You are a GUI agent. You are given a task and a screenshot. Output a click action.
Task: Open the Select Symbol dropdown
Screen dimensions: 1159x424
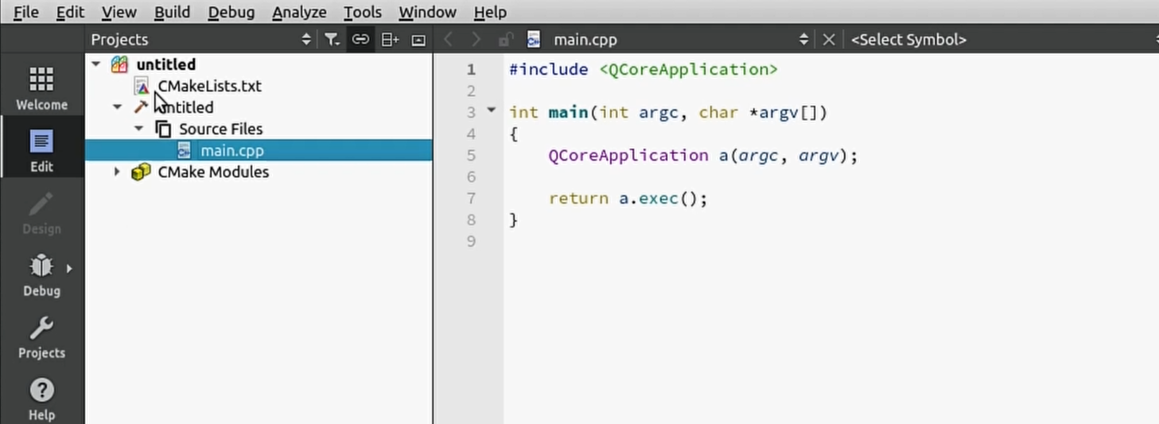click(1002, 39)
